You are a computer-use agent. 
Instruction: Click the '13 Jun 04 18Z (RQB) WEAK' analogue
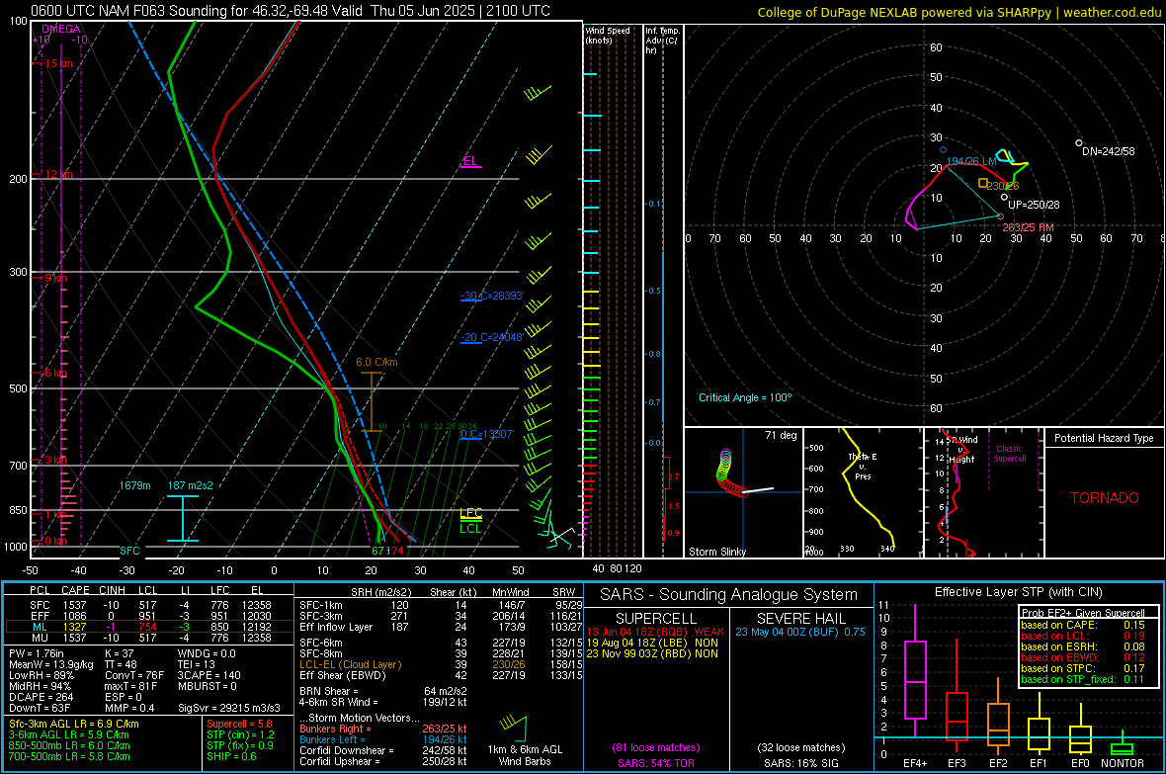click(x=655, y=632)
